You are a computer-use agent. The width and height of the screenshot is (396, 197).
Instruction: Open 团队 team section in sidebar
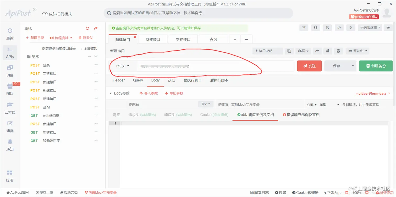[10, 90]
